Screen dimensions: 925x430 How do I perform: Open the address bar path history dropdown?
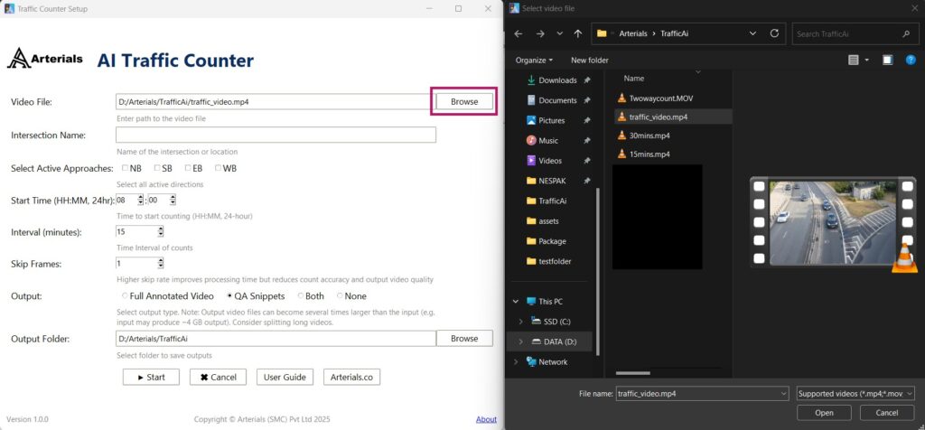(752, 33)
